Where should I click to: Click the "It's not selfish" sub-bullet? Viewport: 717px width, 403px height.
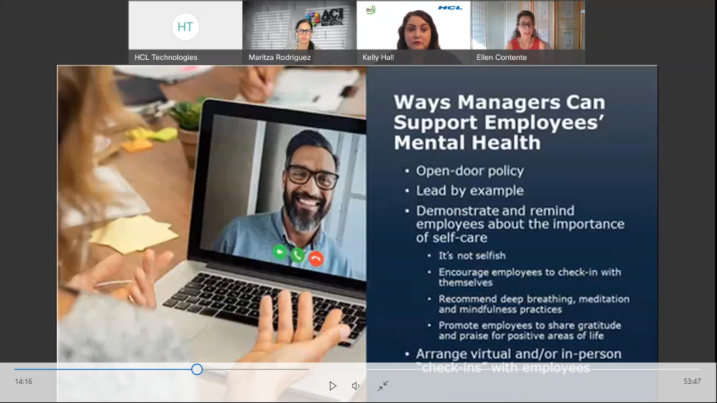(x=472, y=256)
